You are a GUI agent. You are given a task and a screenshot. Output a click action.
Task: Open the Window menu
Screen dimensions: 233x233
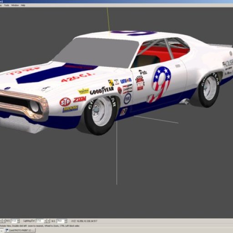(15, 5)
